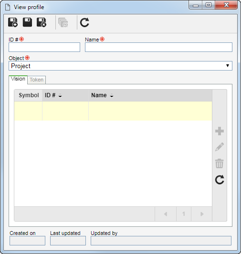Sort by the ID # column arrow

tap(60, 96)
